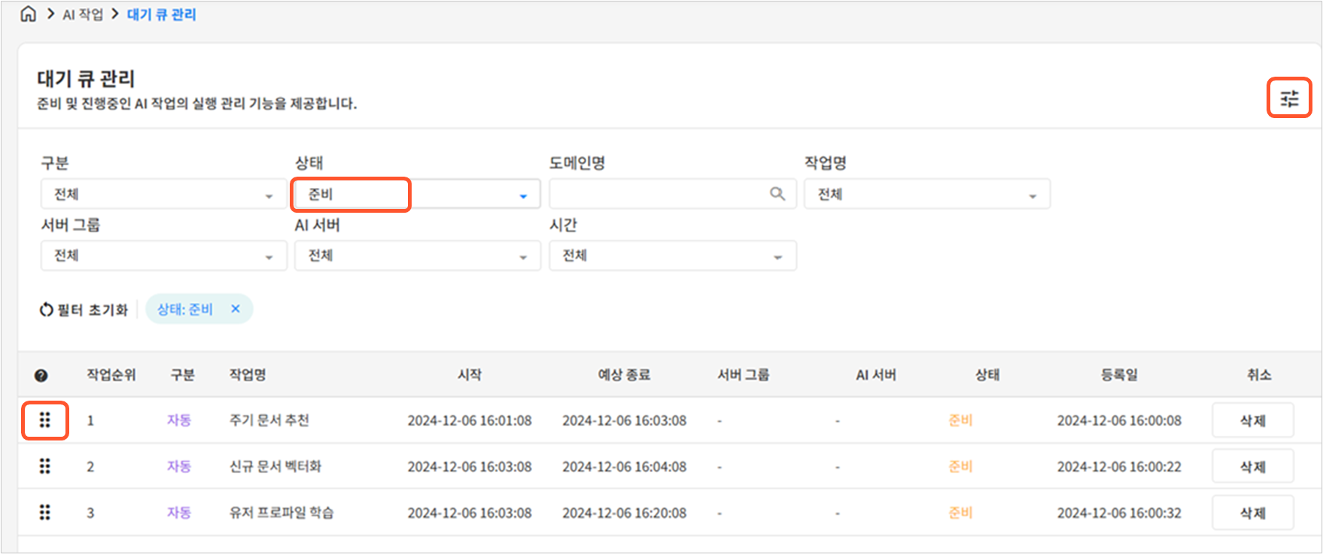Click the home icon in breadcrumb
The image size is (1323, 554).
point(28,14)
